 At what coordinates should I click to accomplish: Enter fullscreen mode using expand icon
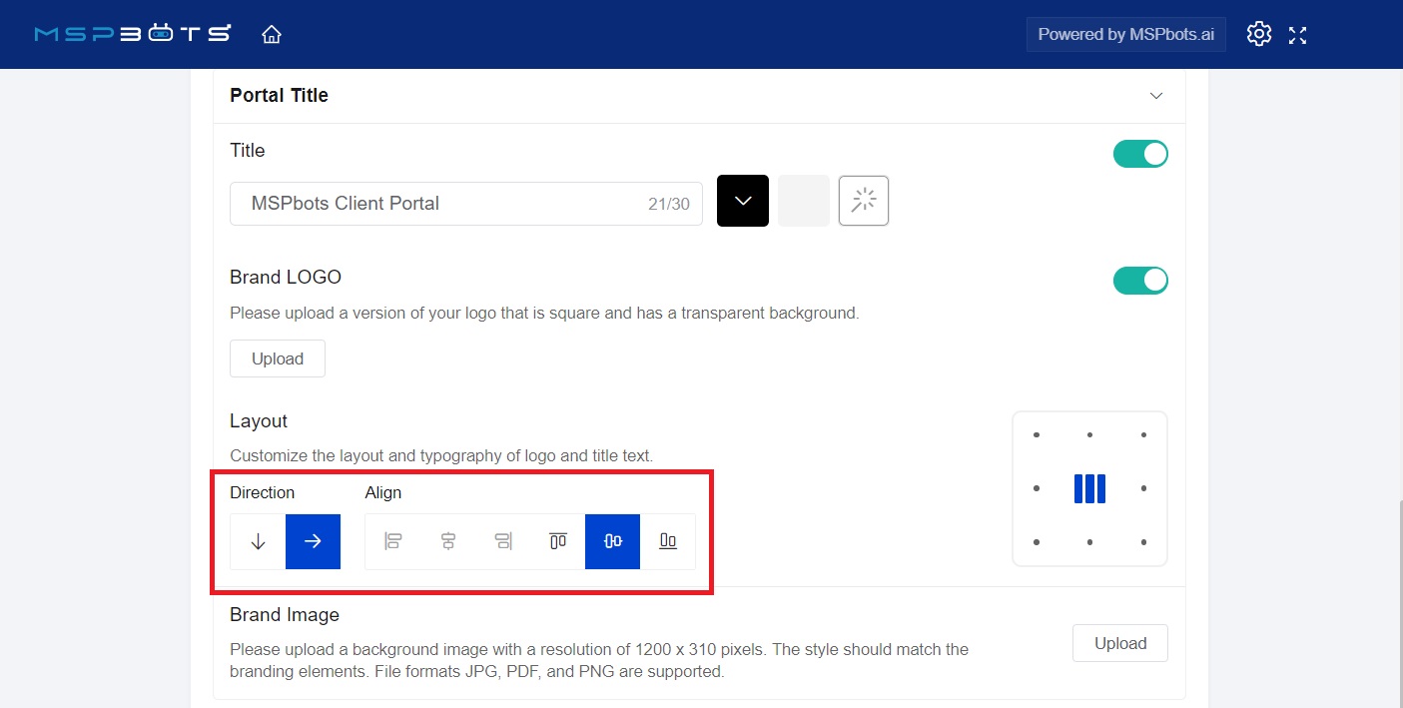[x=1297, y=35]
